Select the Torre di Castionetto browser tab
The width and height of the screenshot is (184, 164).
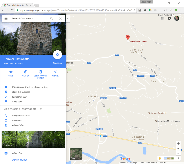tap(18, 5)
